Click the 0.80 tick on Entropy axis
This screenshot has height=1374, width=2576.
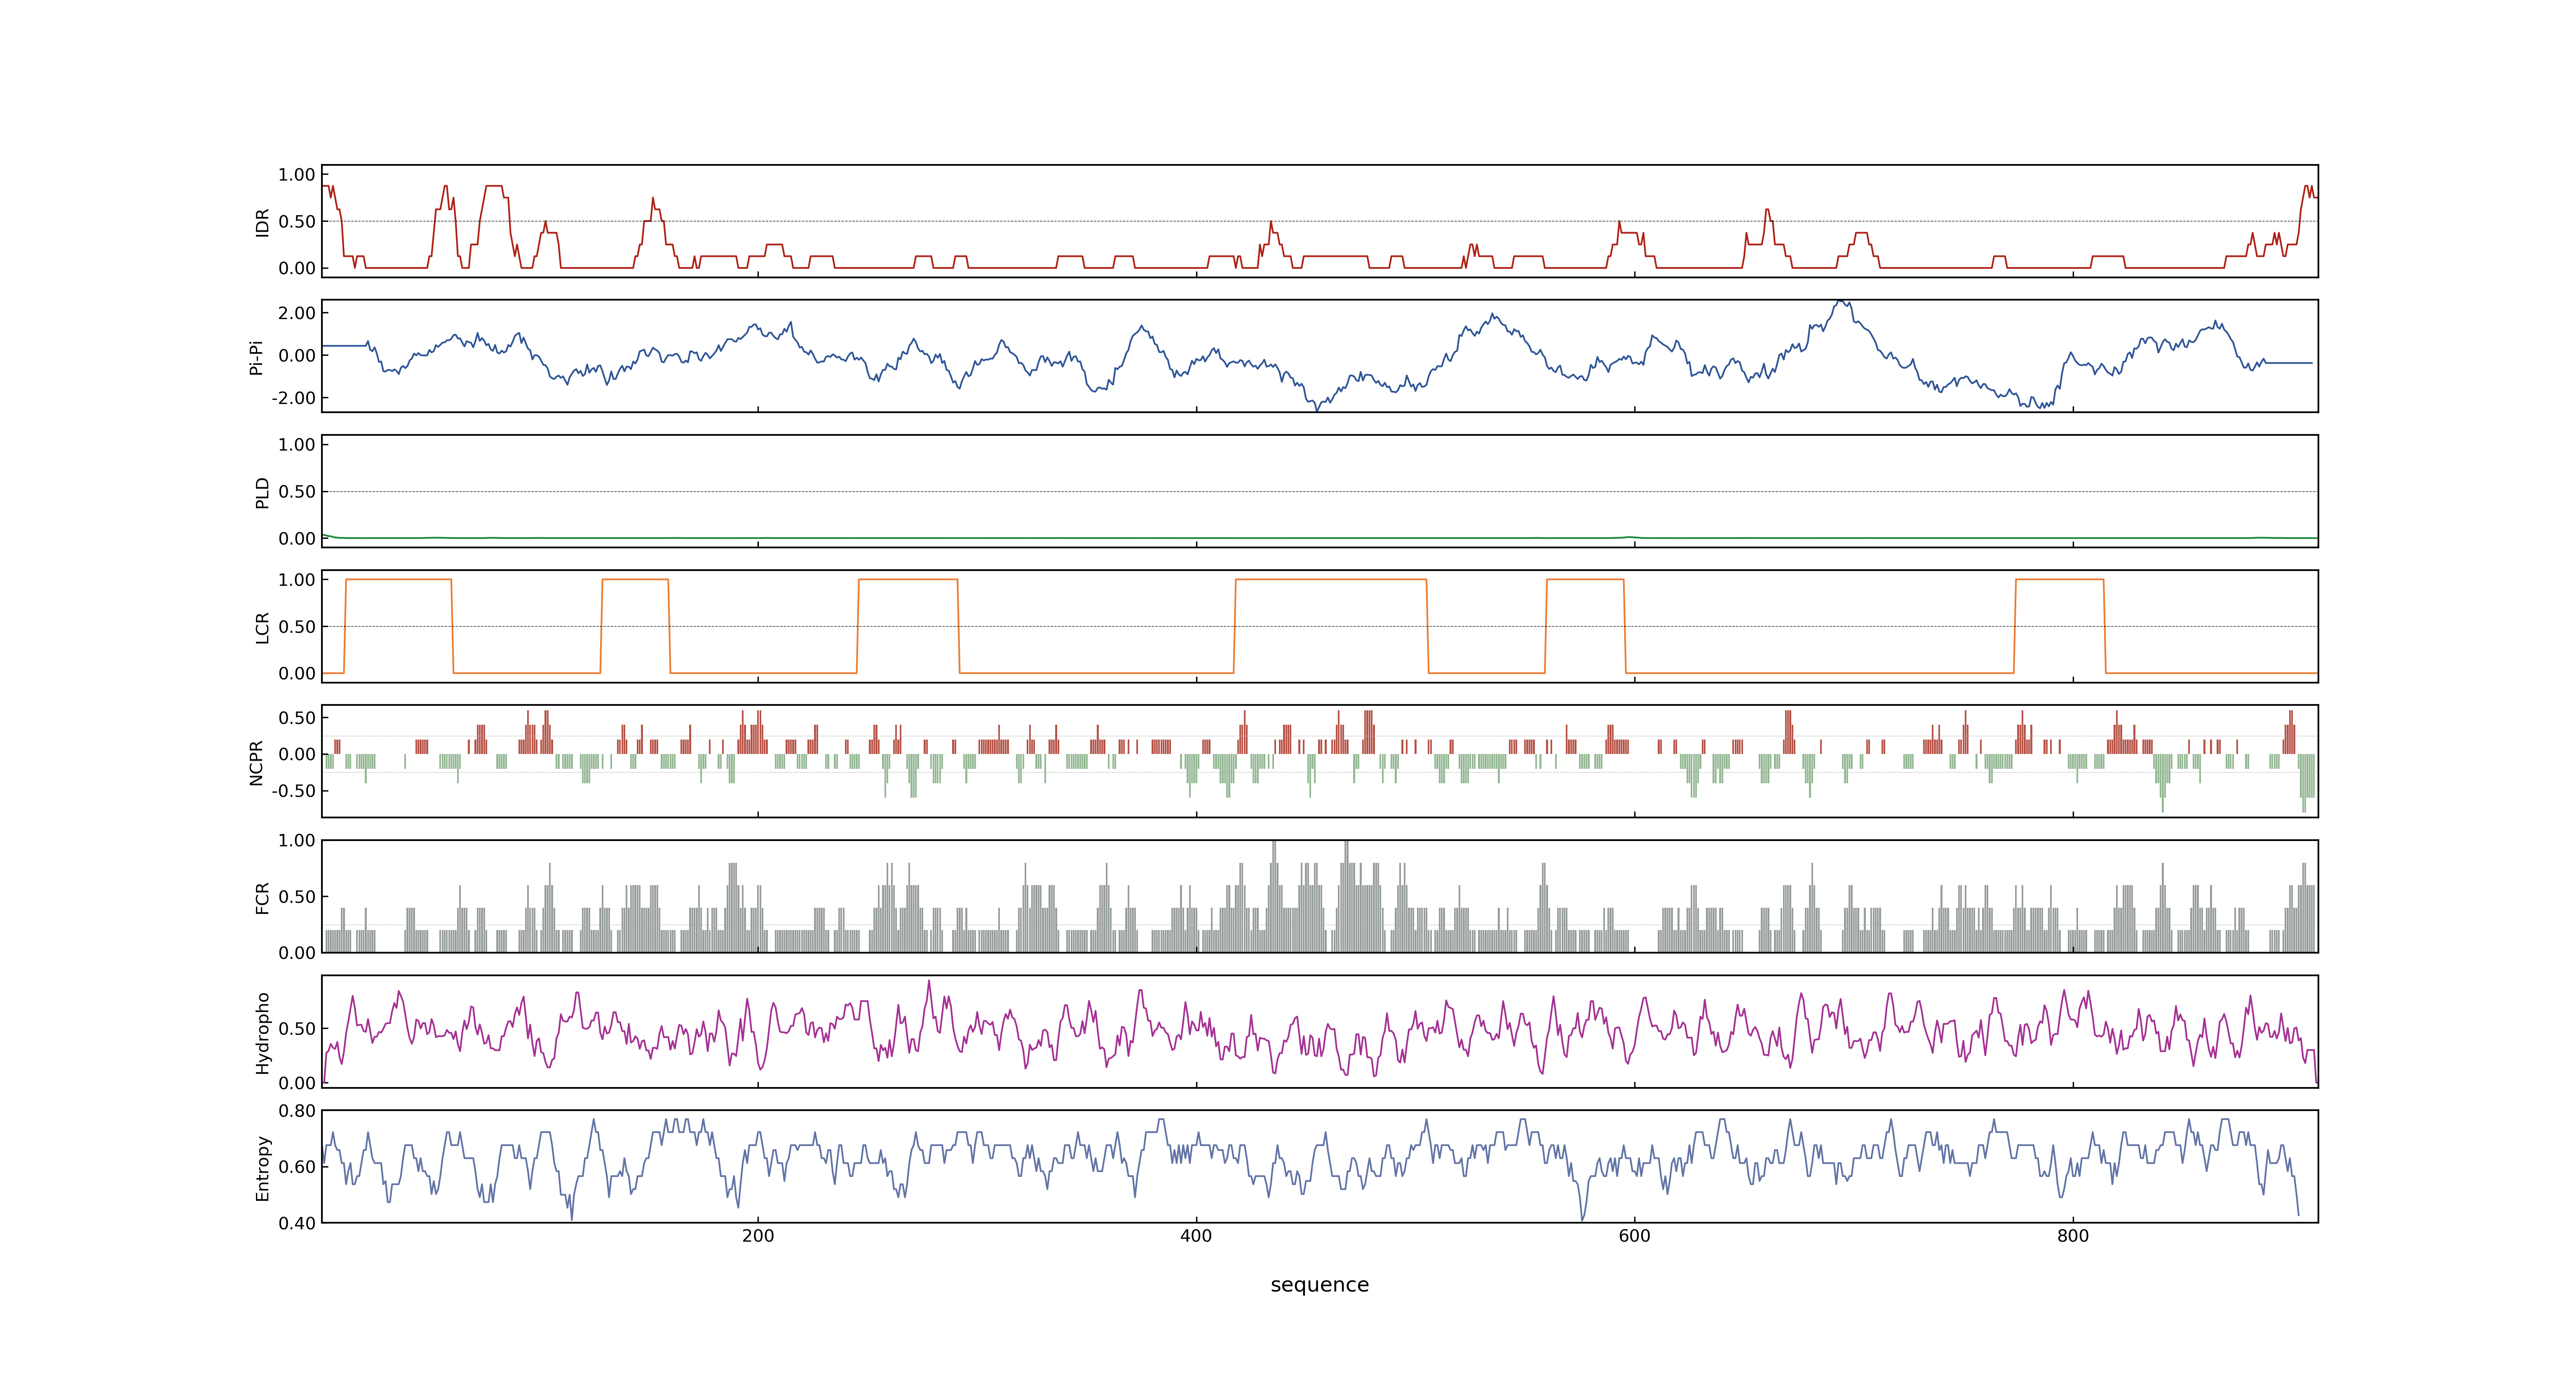pos(297,1111)
